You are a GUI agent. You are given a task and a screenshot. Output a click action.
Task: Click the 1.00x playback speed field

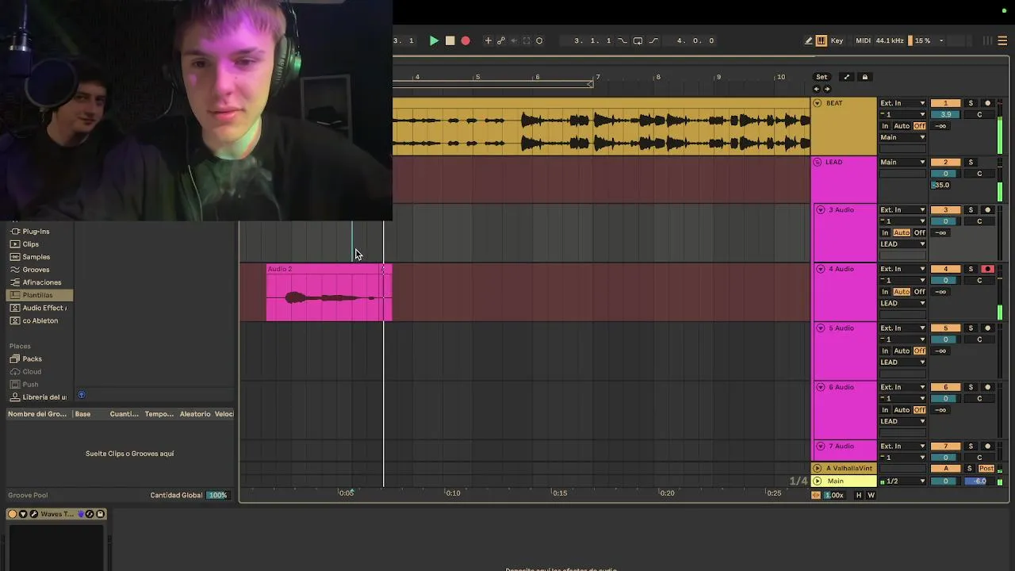tap(834, 495)
